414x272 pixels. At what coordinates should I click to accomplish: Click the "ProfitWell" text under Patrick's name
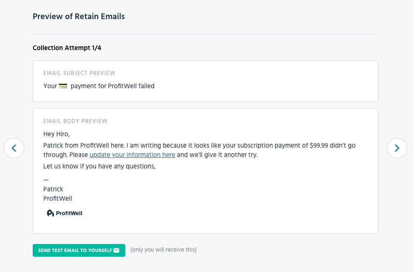(58, 199)
